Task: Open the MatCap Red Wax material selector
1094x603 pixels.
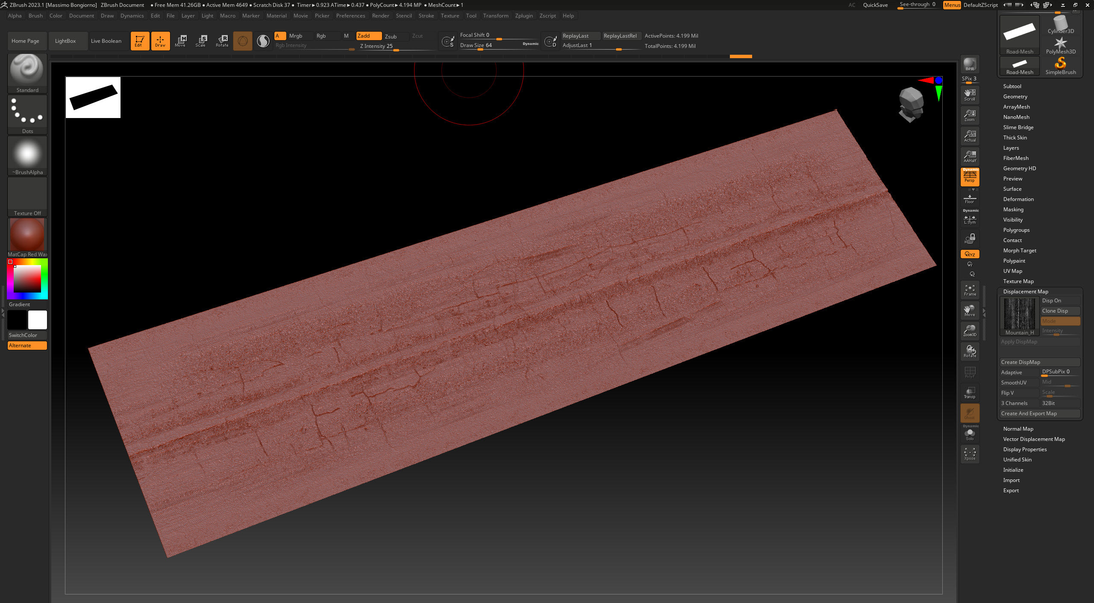Action: click(27, 237)
